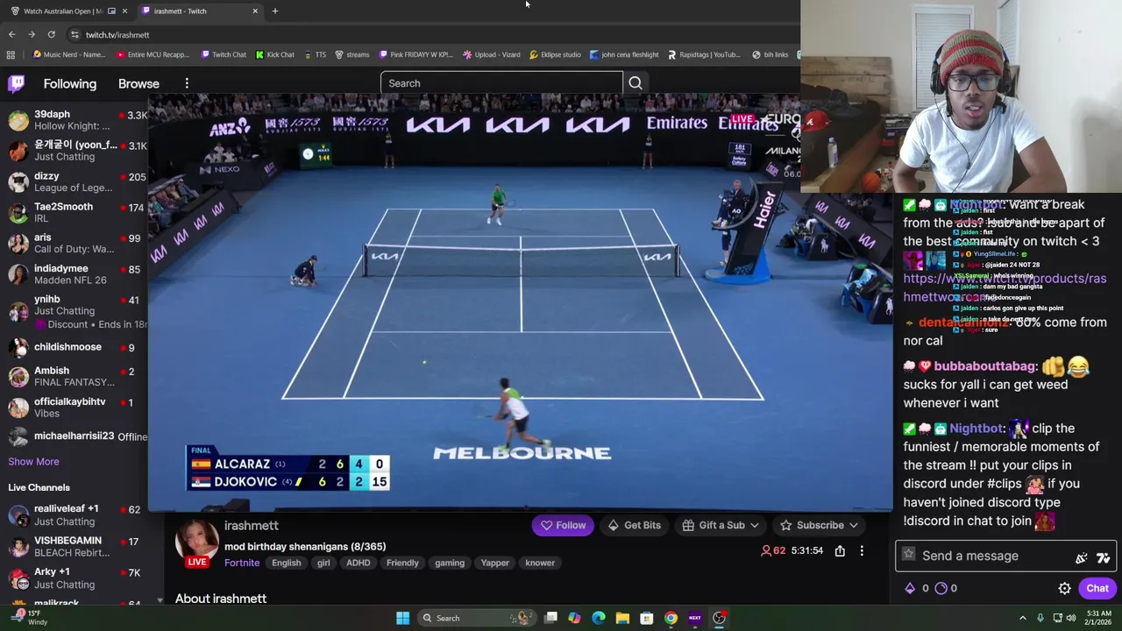Reload the current page
The height and width of the screenshot is (631, 1122).
tap(51, 34)
